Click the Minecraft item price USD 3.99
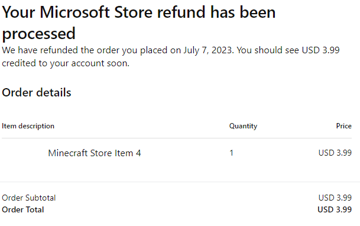The image size is (360, 226). pyautogui.click(x=335, y=153)
